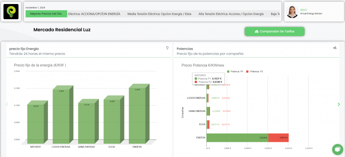Toggle Potencia P2 legend entry
The width and height of the screenshot is (345, 157).
click(x=254, y=72)
